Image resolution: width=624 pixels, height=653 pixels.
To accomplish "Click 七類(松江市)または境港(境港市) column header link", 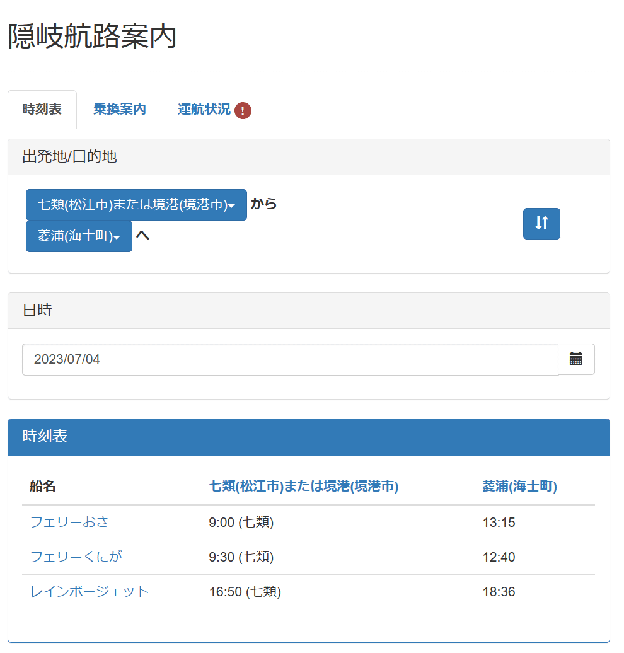I will 304,486.
